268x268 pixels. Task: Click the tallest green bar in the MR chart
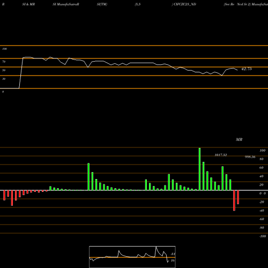[199, 169]
